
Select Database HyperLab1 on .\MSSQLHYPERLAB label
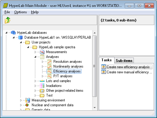(x=58, y=37)
